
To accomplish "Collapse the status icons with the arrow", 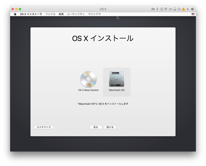I will click(x=188, y=9).
